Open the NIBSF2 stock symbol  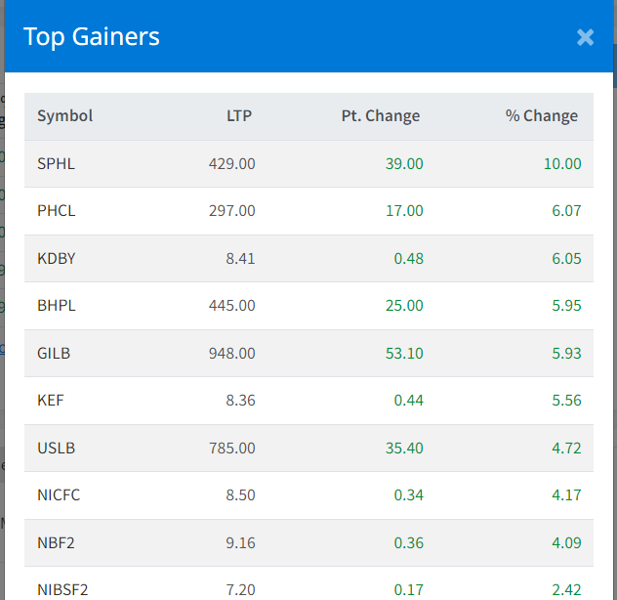coord(62,589)
